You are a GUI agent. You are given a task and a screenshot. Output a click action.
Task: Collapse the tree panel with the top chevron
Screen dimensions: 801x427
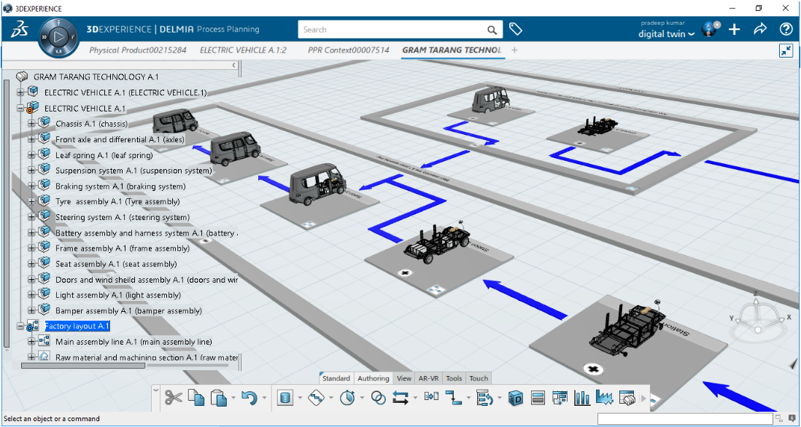pos(234,65)
